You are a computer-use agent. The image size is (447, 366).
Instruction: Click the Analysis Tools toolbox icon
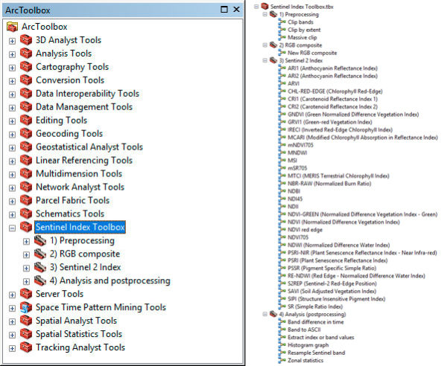[26, 54]
